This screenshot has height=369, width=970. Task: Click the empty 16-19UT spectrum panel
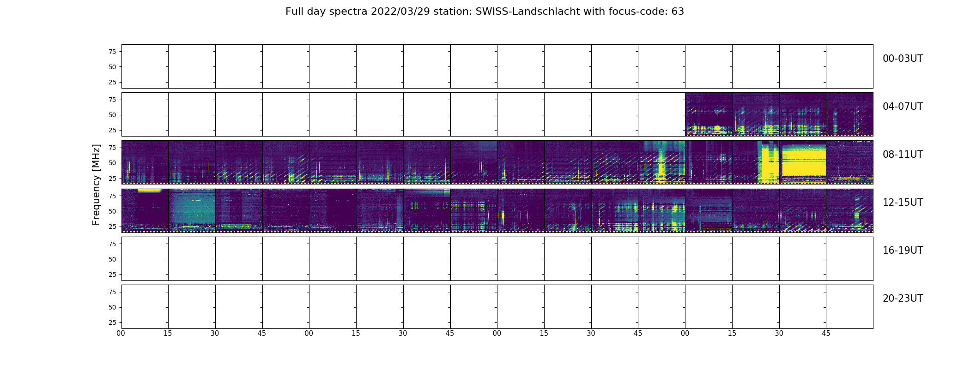click(x=497, y=259)
